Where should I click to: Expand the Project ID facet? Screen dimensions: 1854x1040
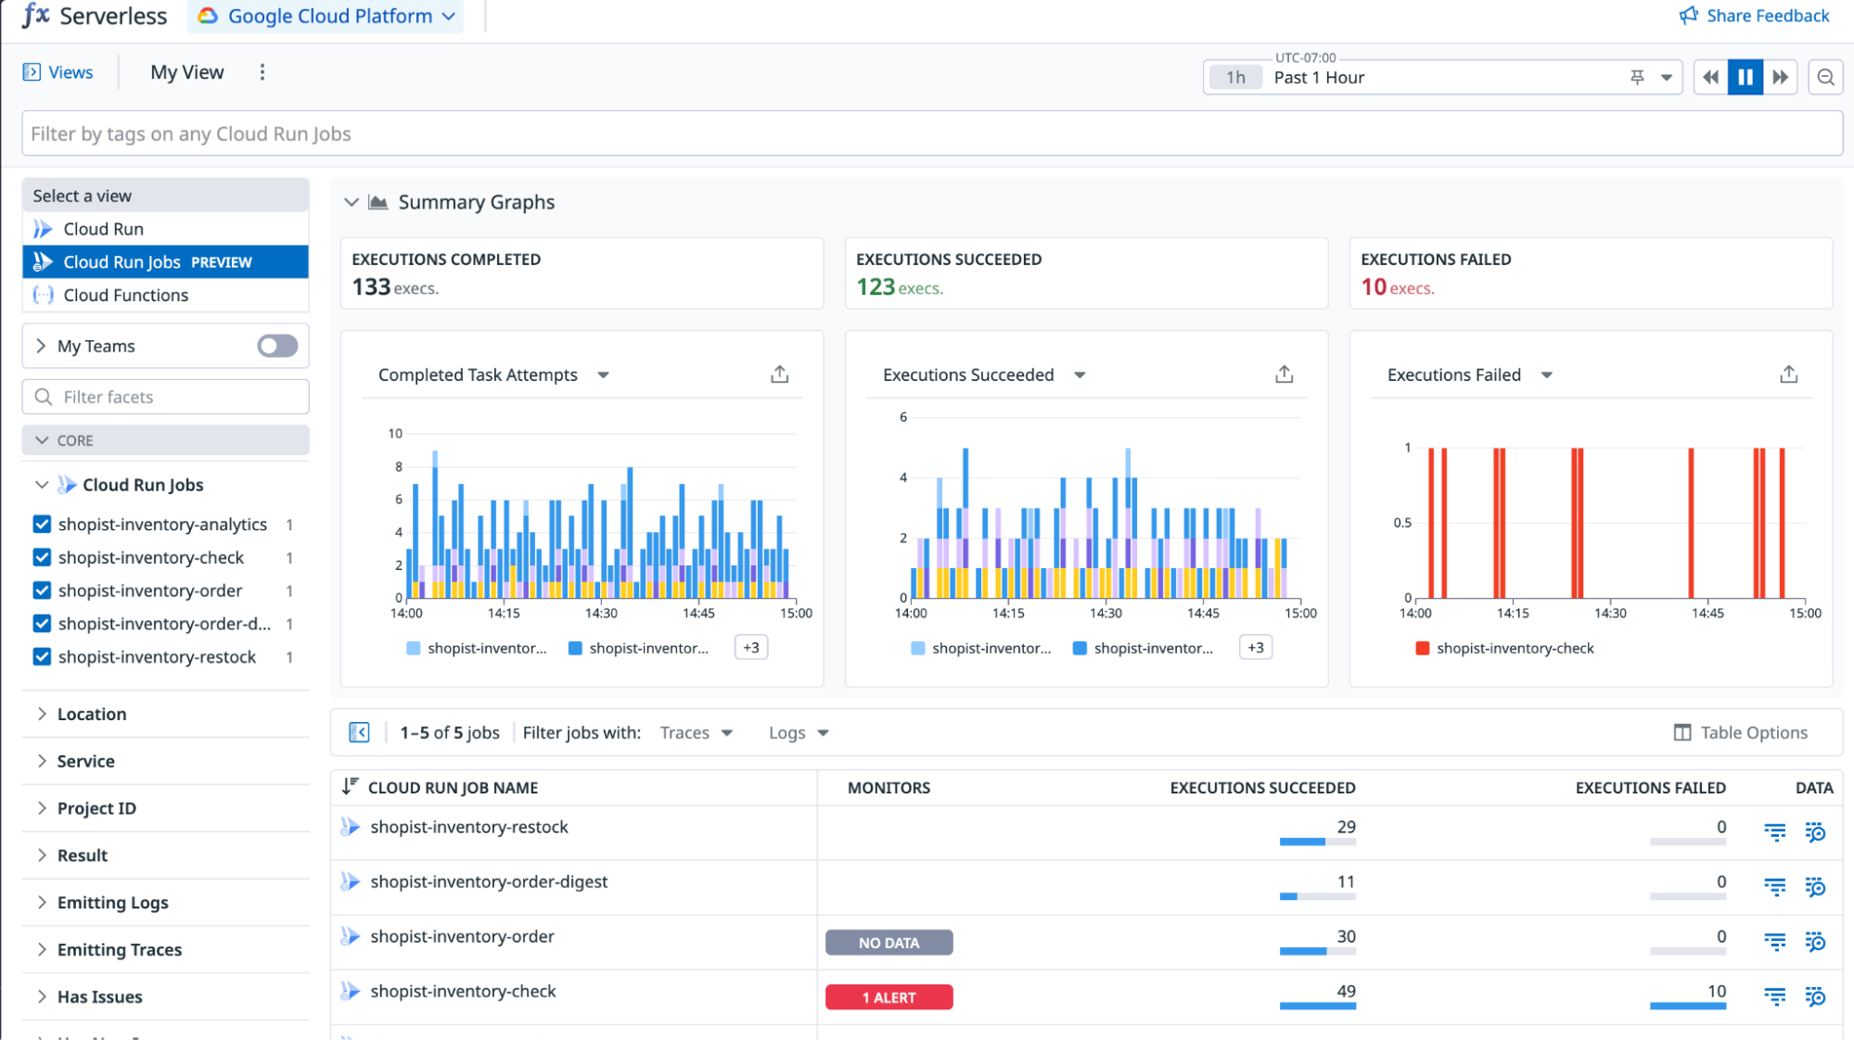click(x=42, y=808)
